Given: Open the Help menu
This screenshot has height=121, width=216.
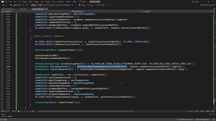Looking at the screenshot, I should [75, 2].
